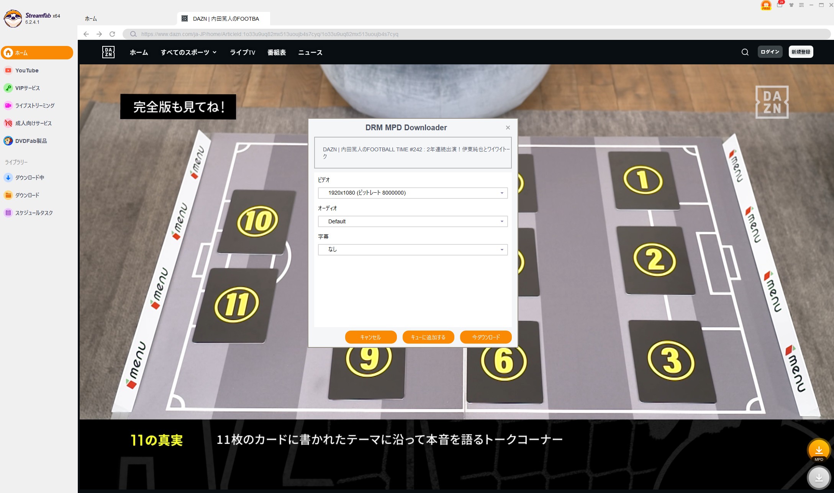
Task: Click the ライブラリー section label
Action: click(16, 162)
